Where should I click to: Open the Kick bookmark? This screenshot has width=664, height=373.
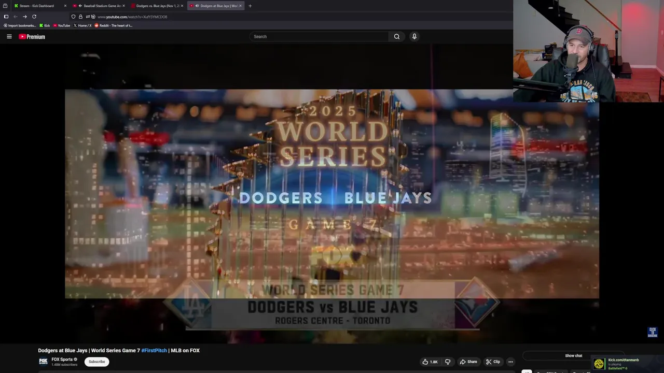point(45,25)
